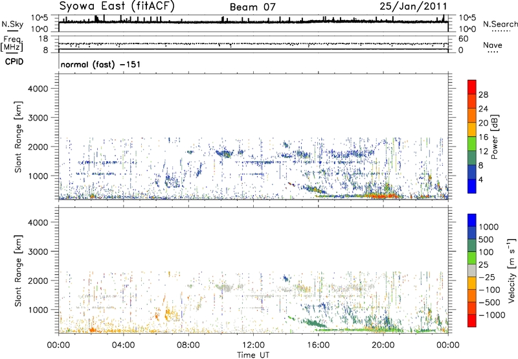Click the '-1000' tick on velocity colorbar
Screen dimensions: 518x359
pyautogui.click(x=491, y=315)
